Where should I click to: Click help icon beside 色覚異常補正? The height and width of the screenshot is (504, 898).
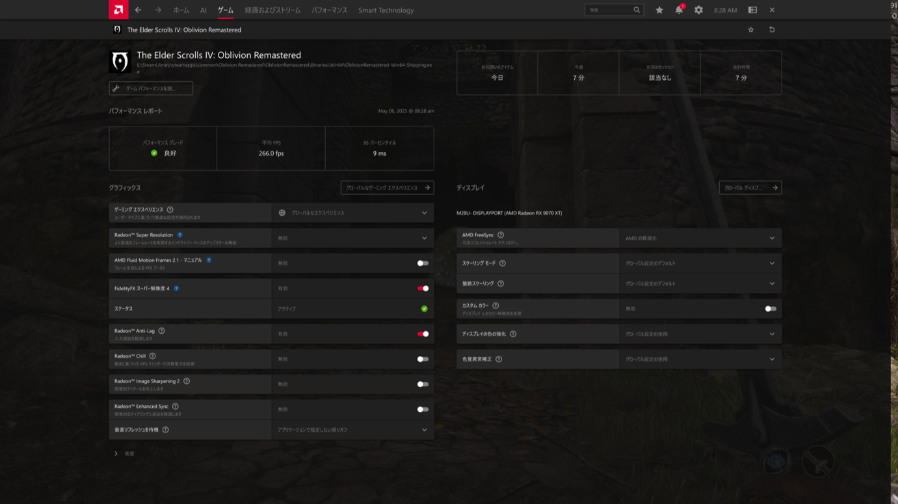tap(499, 359)
